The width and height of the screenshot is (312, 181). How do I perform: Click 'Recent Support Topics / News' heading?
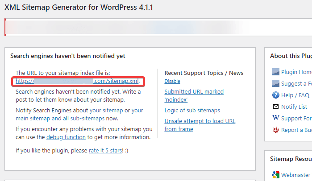204,73
